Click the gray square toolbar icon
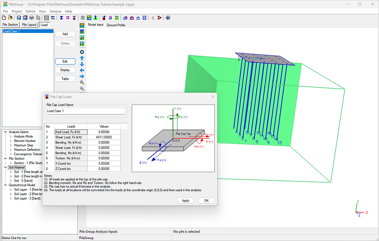Viewport: 379px width, 241px height. coord(83,18)
